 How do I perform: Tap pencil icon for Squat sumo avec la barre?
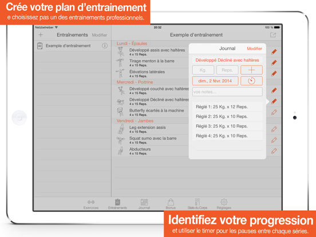click(x=274, y=140)
